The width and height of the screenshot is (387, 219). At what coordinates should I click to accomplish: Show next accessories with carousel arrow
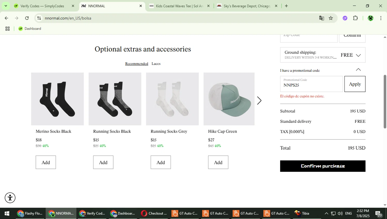(259, 101)
